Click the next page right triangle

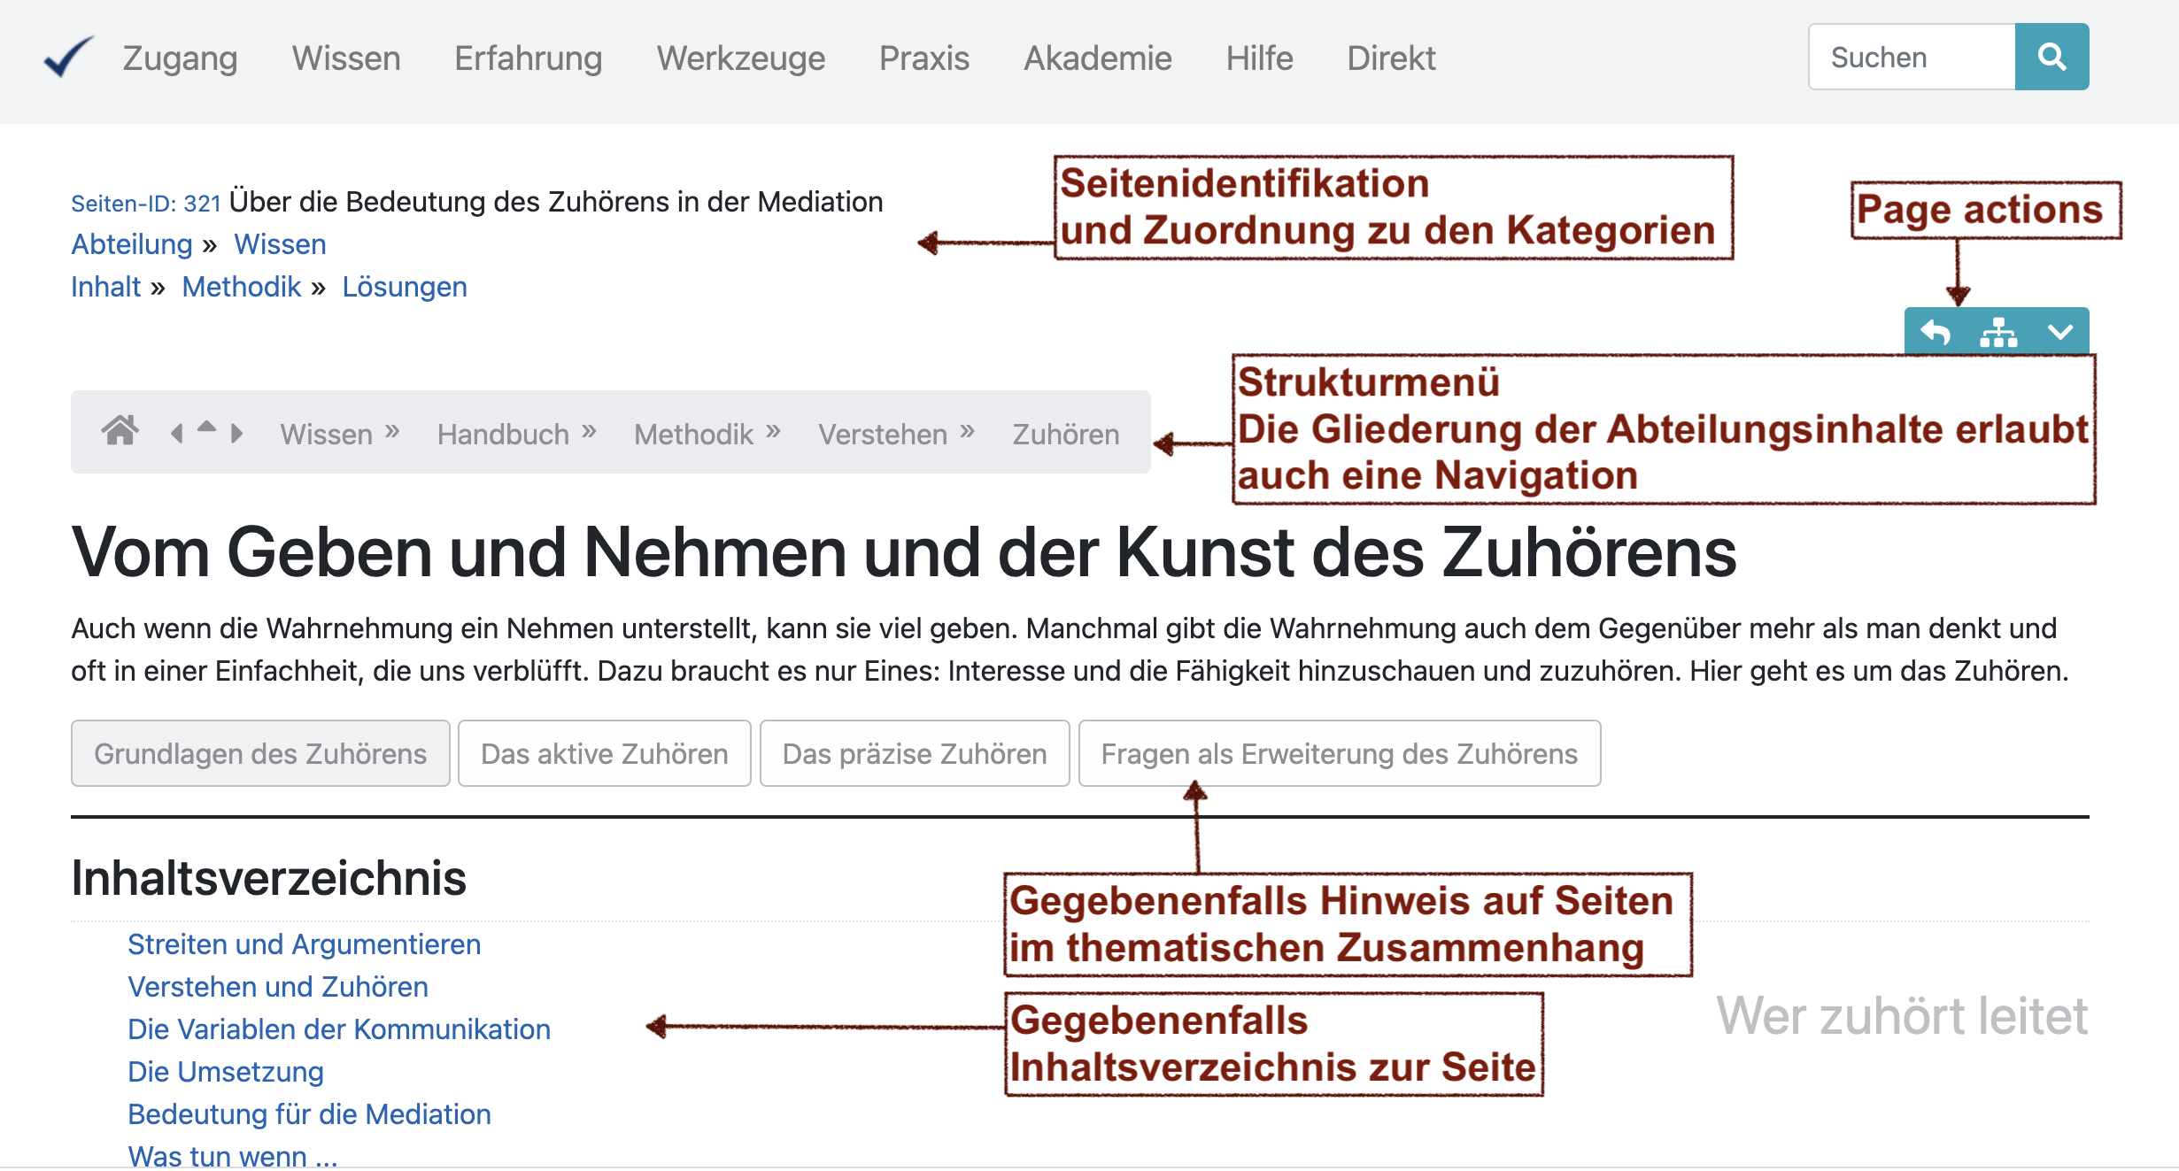pyautogui.click(x=236, y=434)
